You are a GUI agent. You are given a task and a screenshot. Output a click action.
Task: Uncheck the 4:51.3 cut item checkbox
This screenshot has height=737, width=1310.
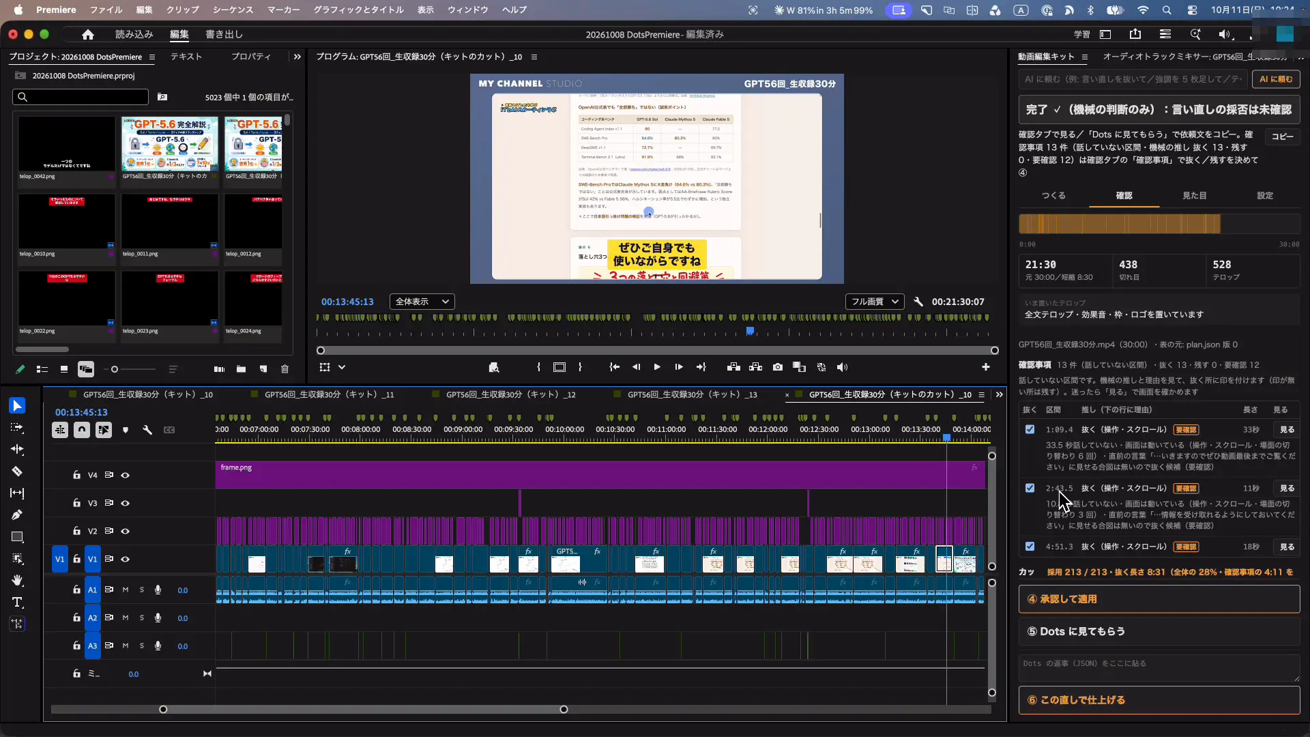coord(1030,547)
